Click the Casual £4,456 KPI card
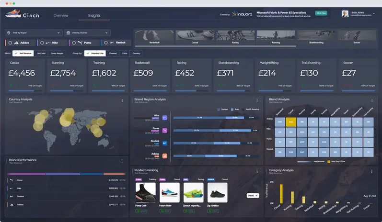Image resolution: width=382 pixels, height=222 pixels. click(25, 76)
